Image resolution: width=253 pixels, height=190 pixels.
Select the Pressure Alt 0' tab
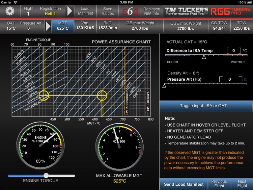[x=30, y=26]
